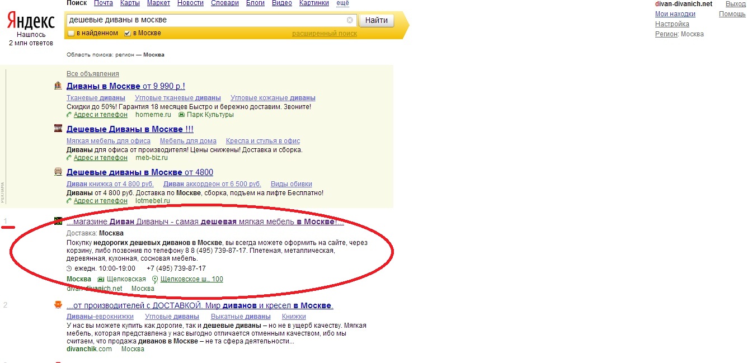
Task: Click the clock icon beside ежедн. 10:00-19:00
Action: click(x=69, y=268)
